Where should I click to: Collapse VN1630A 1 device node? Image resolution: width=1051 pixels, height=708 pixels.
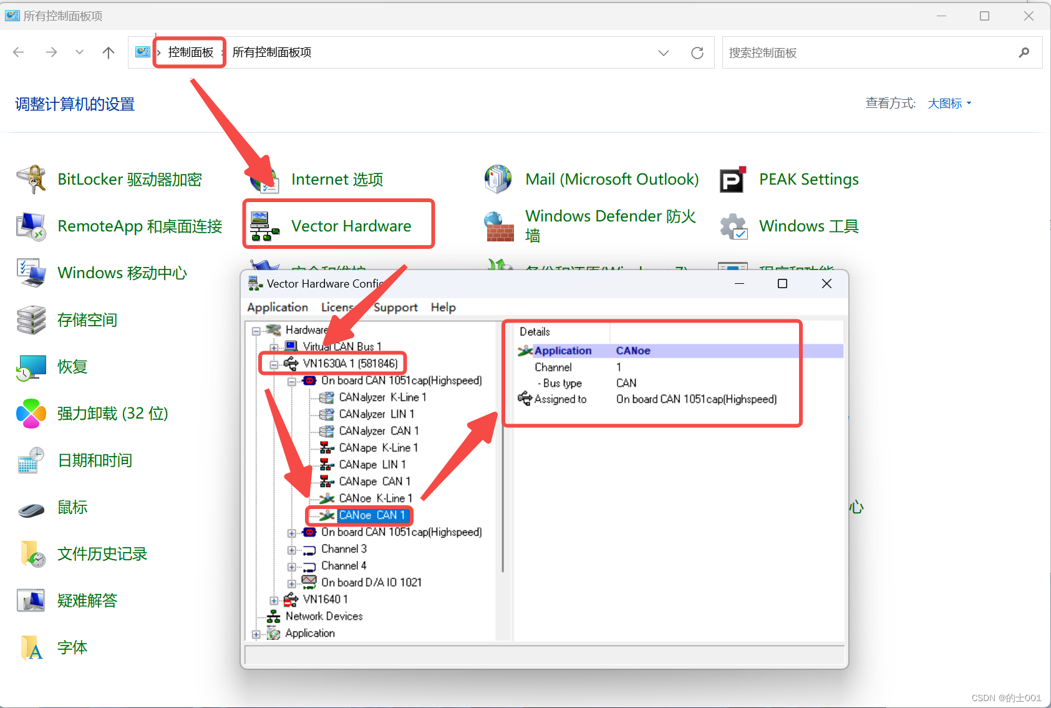(274, 364)
